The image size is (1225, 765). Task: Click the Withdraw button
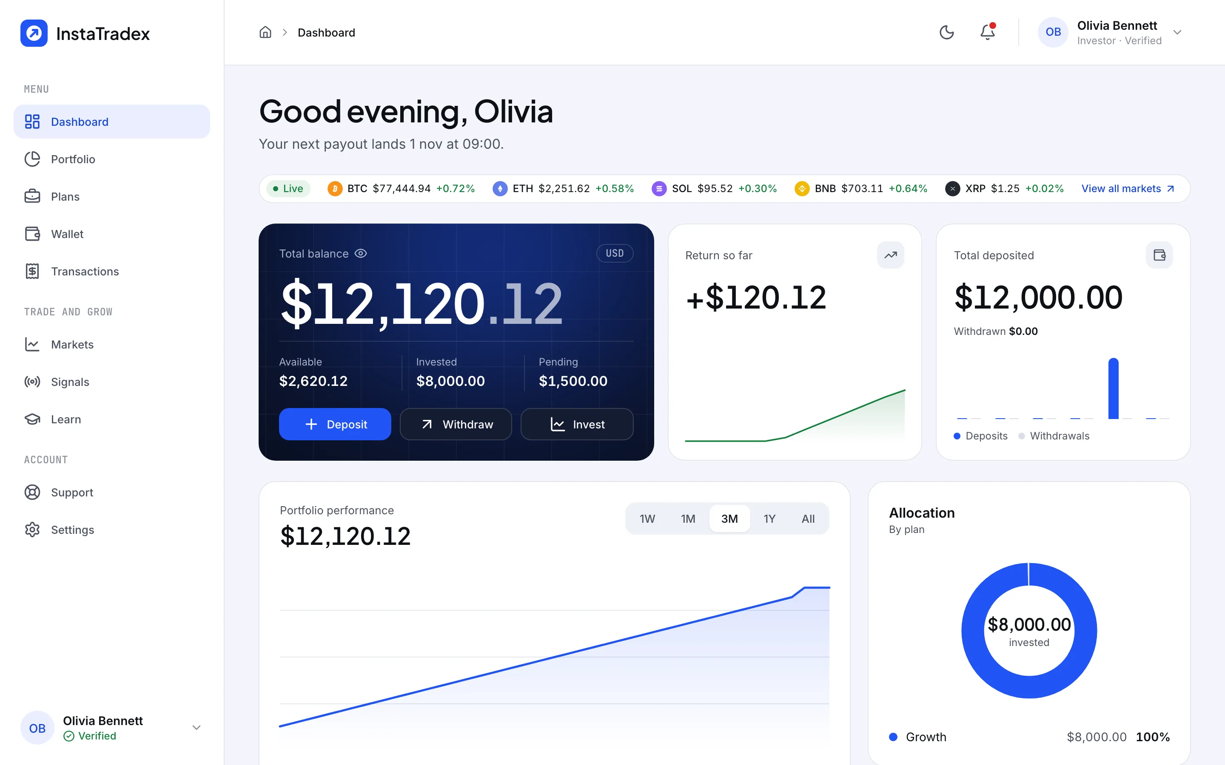(456, 424)
